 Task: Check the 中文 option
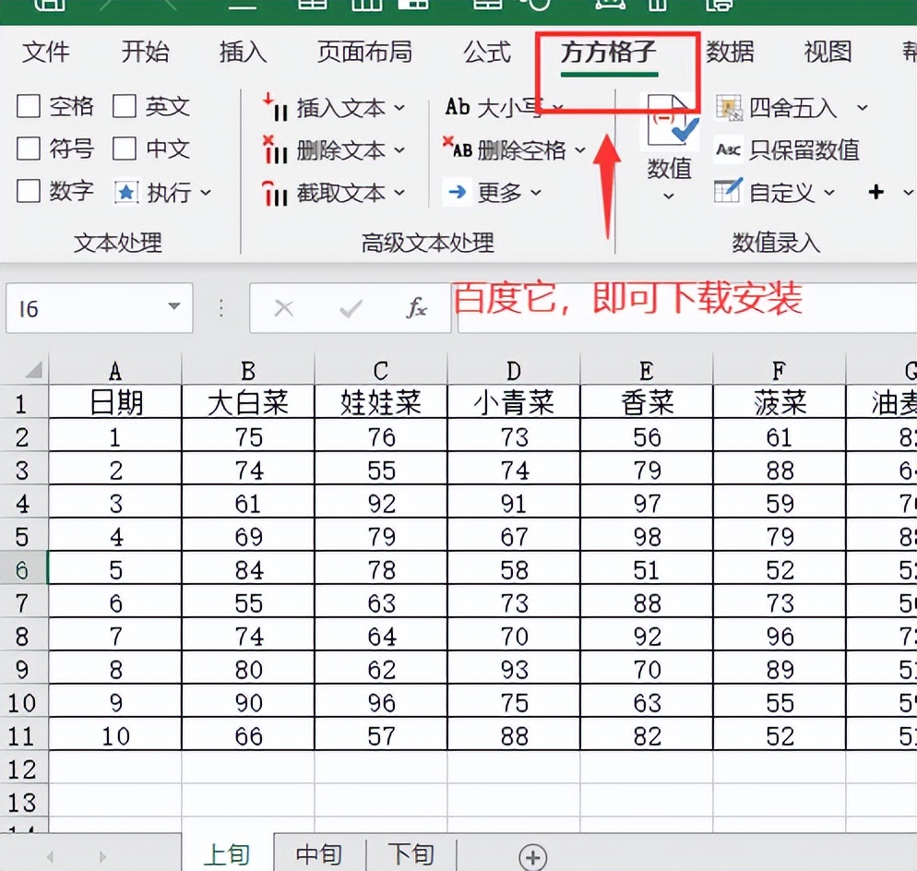click(x=125, y=149)
